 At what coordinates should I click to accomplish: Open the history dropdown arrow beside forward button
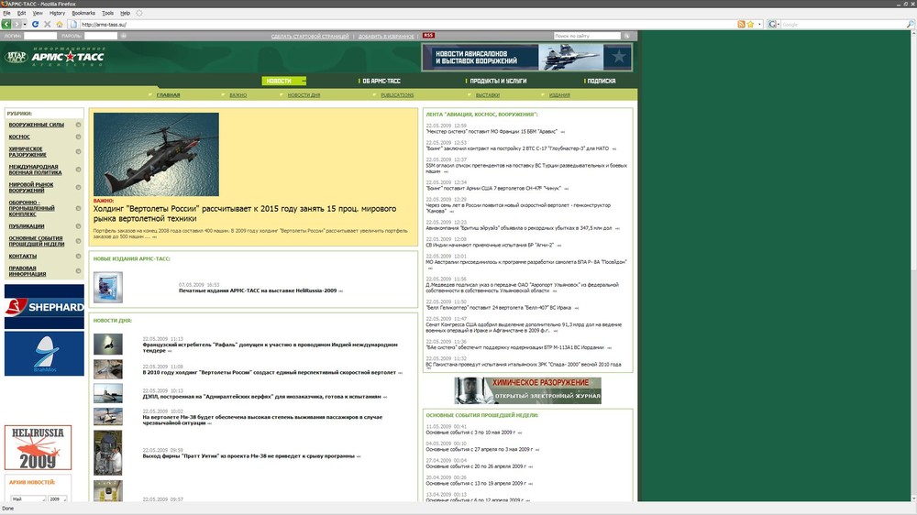coord(25,24)
